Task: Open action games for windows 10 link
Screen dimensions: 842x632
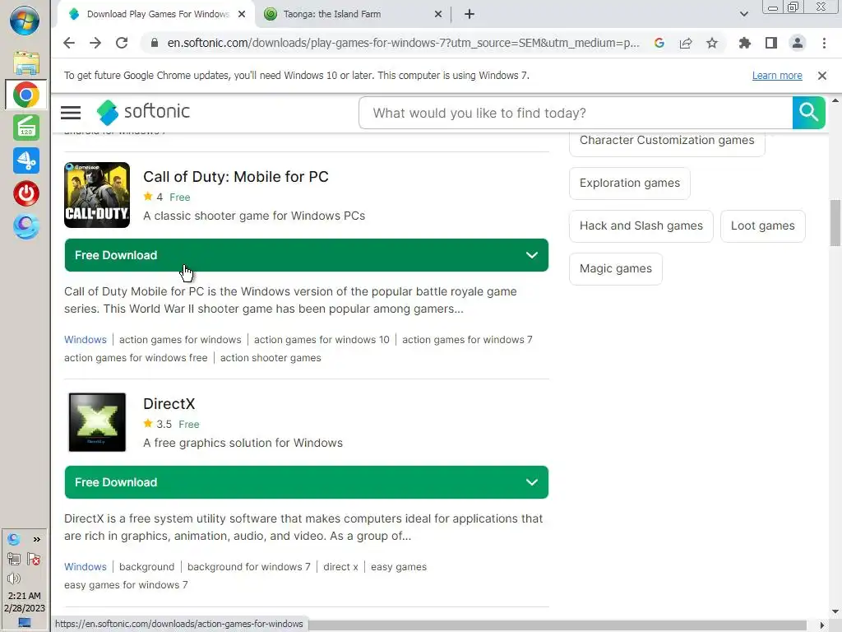Action: click(x=322, y=340)
